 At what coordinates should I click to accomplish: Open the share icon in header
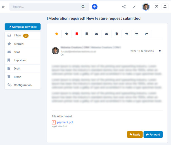click(x=124, y=7)
